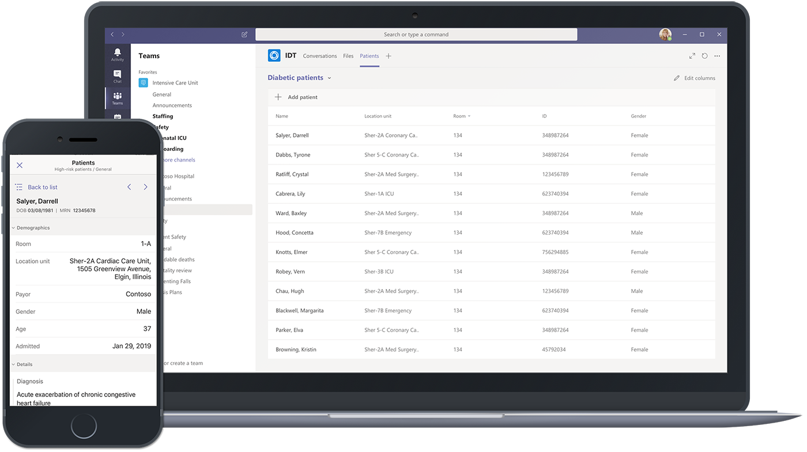This screenshot has width=807, height=452.
Task: Click the Edit columns pencil icon
Action: 677,78
